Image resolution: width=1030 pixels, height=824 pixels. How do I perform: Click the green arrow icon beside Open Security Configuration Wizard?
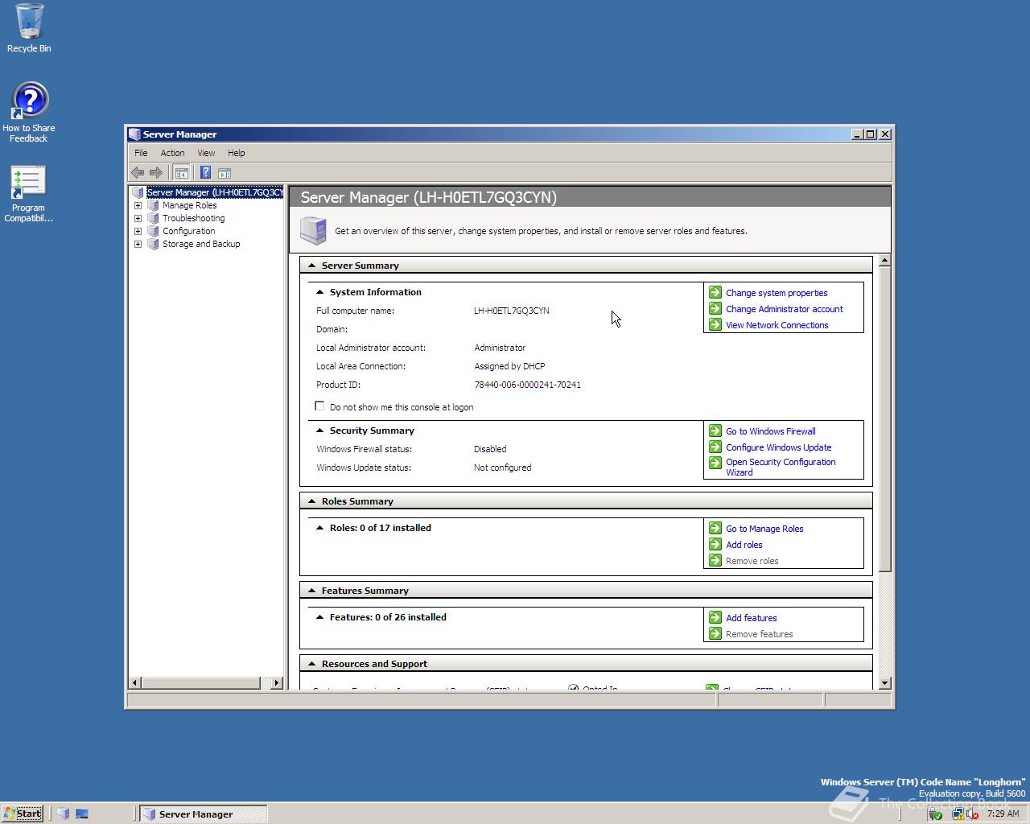715,463
